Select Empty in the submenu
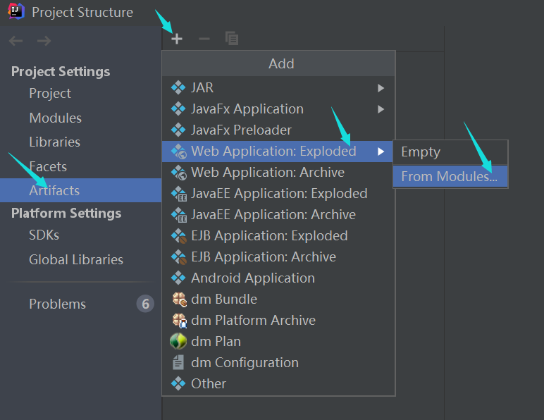 click(450, 152)
